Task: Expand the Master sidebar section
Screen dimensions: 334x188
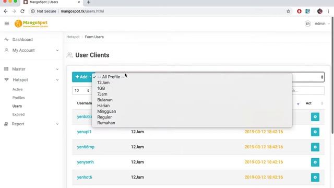Action: pyautogui.click(x=57, y=69)
